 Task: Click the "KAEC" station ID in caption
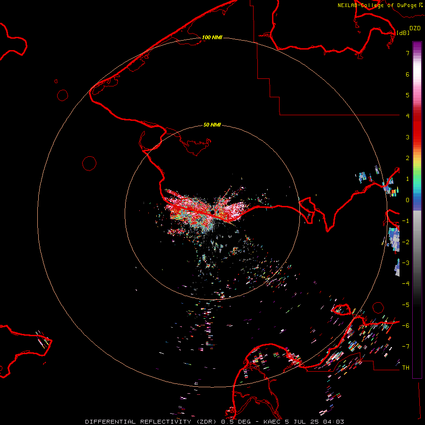pos(272,422)
